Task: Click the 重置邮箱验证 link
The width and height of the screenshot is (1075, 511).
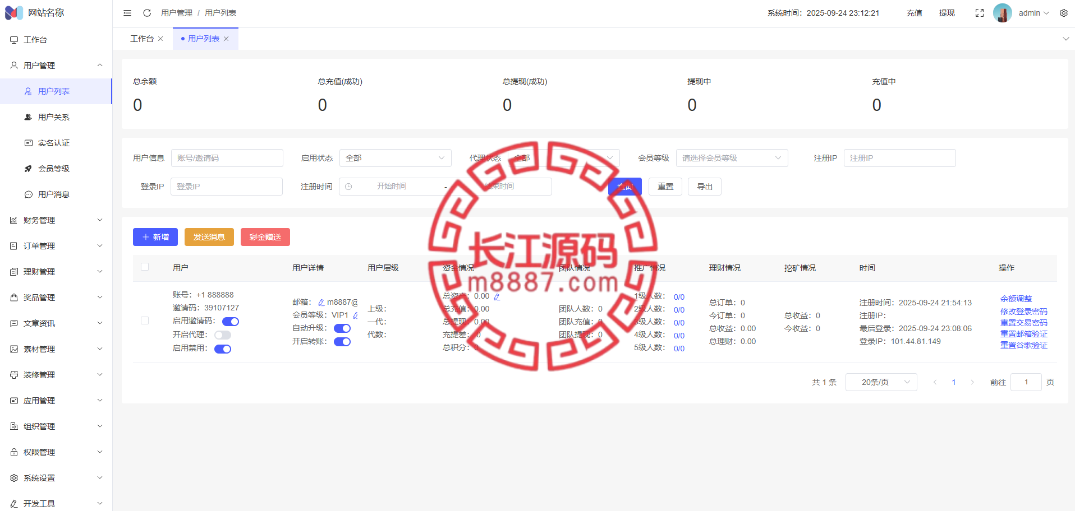Action: 1024,334
